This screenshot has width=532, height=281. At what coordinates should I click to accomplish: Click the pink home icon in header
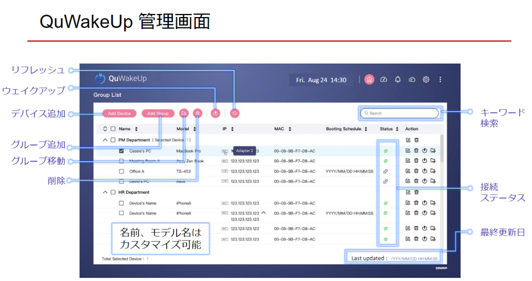369,80
